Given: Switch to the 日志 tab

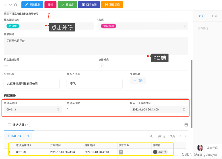Looking at the screenshot, I should [x=215, y=16].
